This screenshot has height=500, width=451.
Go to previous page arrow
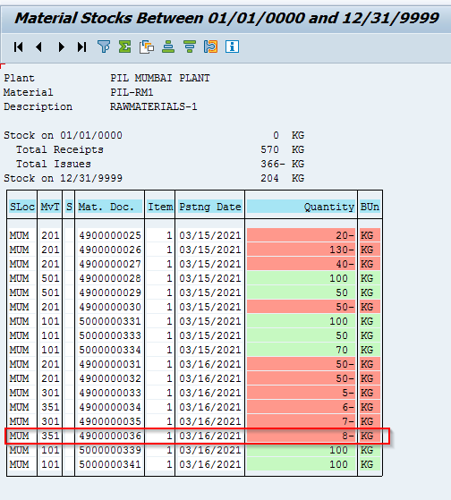(x=38, y=47)
